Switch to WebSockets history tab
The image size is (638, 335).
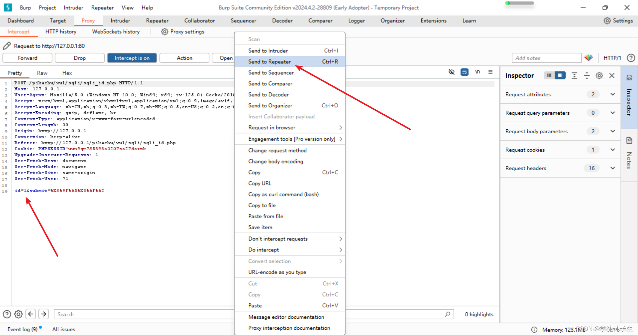[x=116, y=32]
